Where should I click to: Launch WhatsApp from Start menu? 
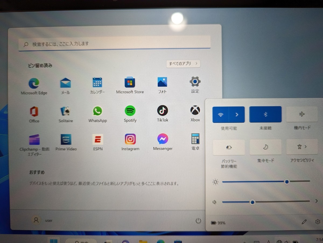[x=98, y=115]
